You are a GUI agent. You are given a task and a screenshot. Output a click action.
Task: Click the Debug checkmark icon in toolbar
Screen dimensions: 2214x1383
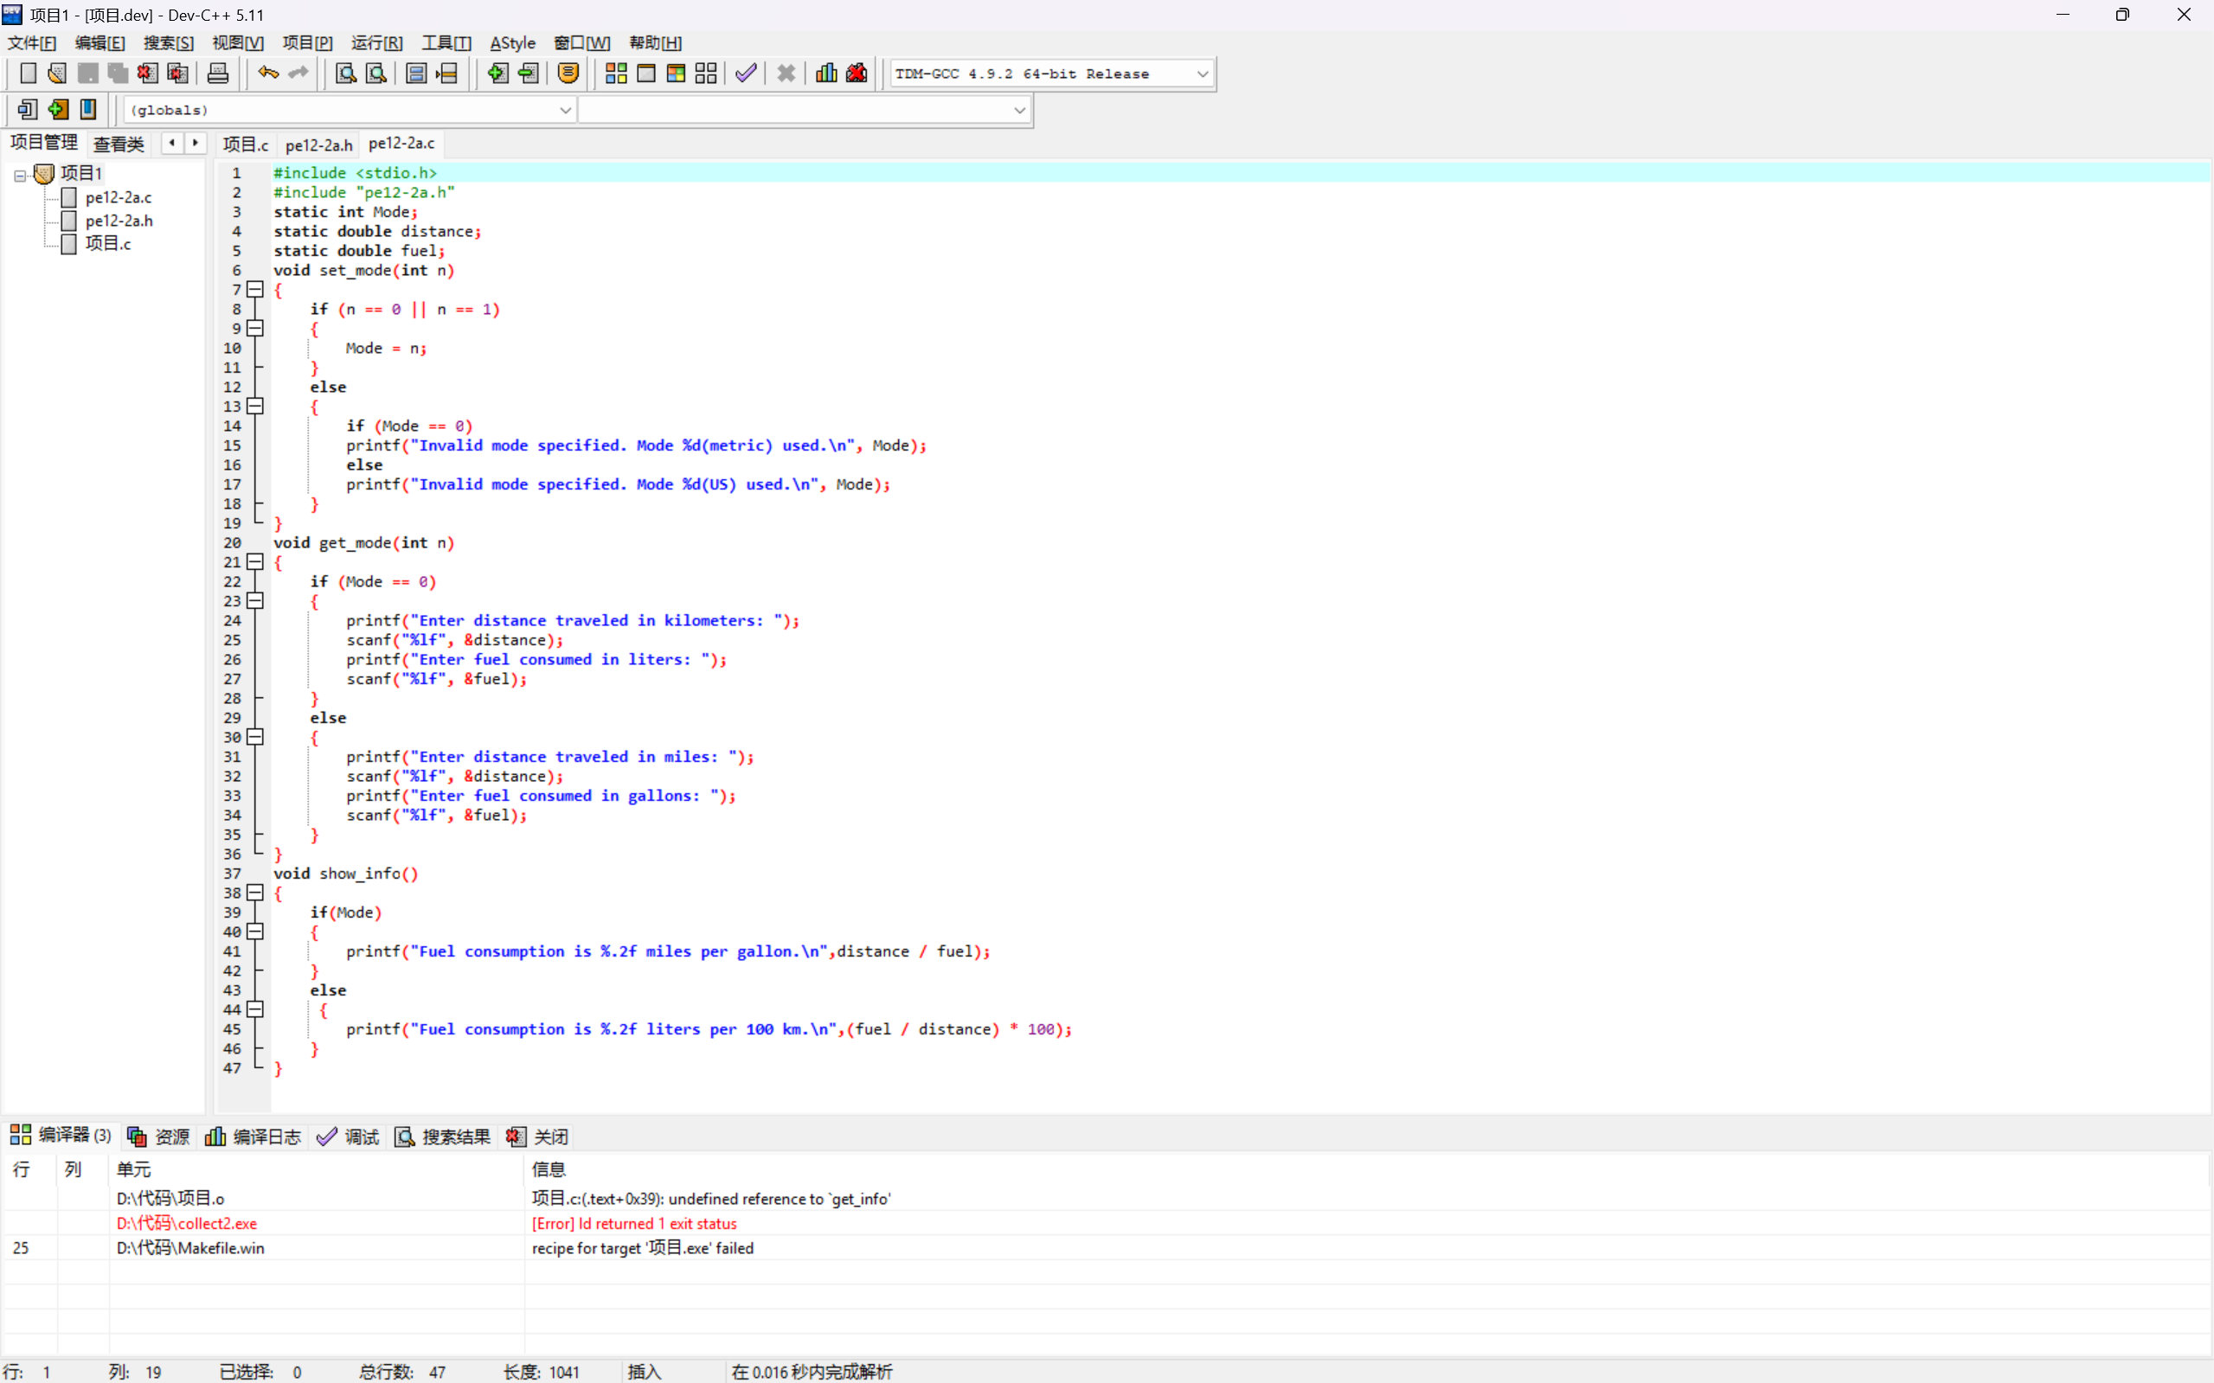pos(746,74)
